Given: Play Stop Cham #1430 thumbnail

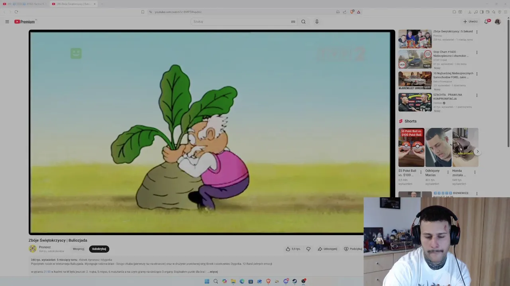Looking at the screenshot, I should tap(415, 60).
